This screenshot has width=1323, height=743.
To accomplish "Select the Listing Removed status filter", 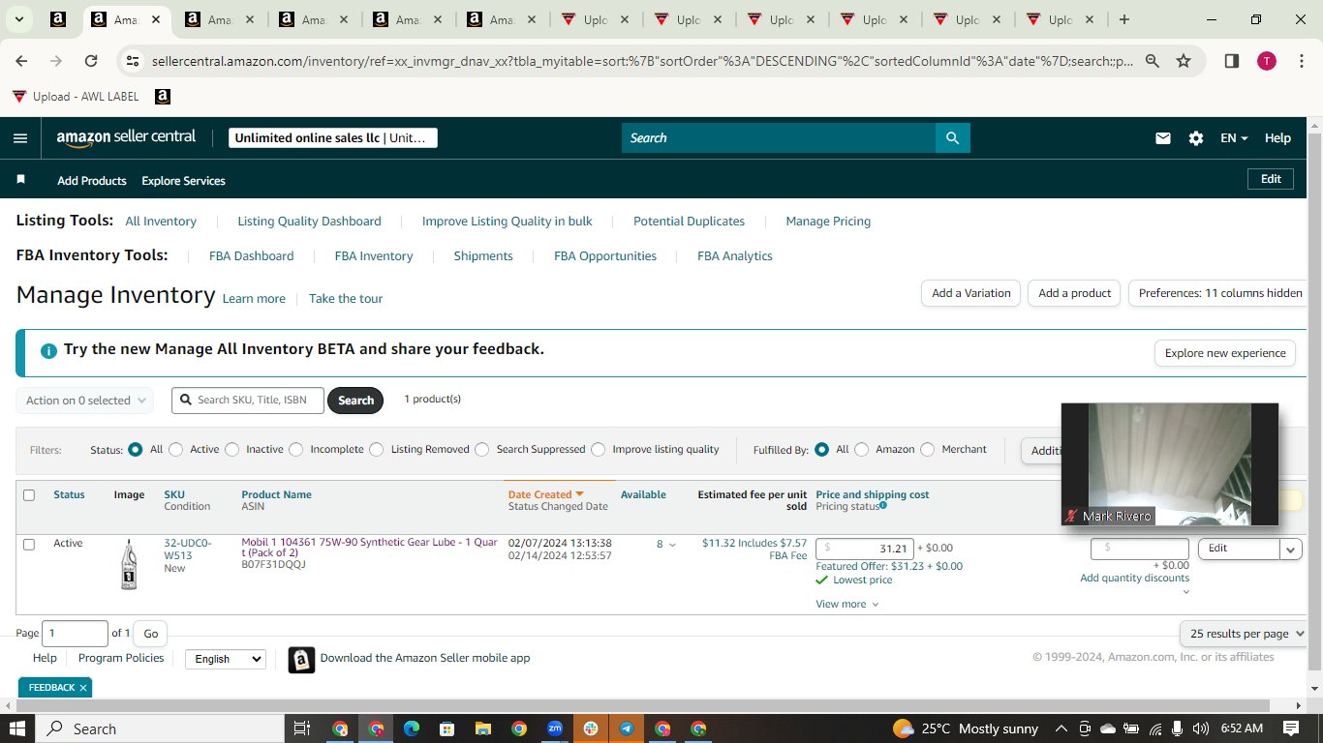I will click(378, 449).
